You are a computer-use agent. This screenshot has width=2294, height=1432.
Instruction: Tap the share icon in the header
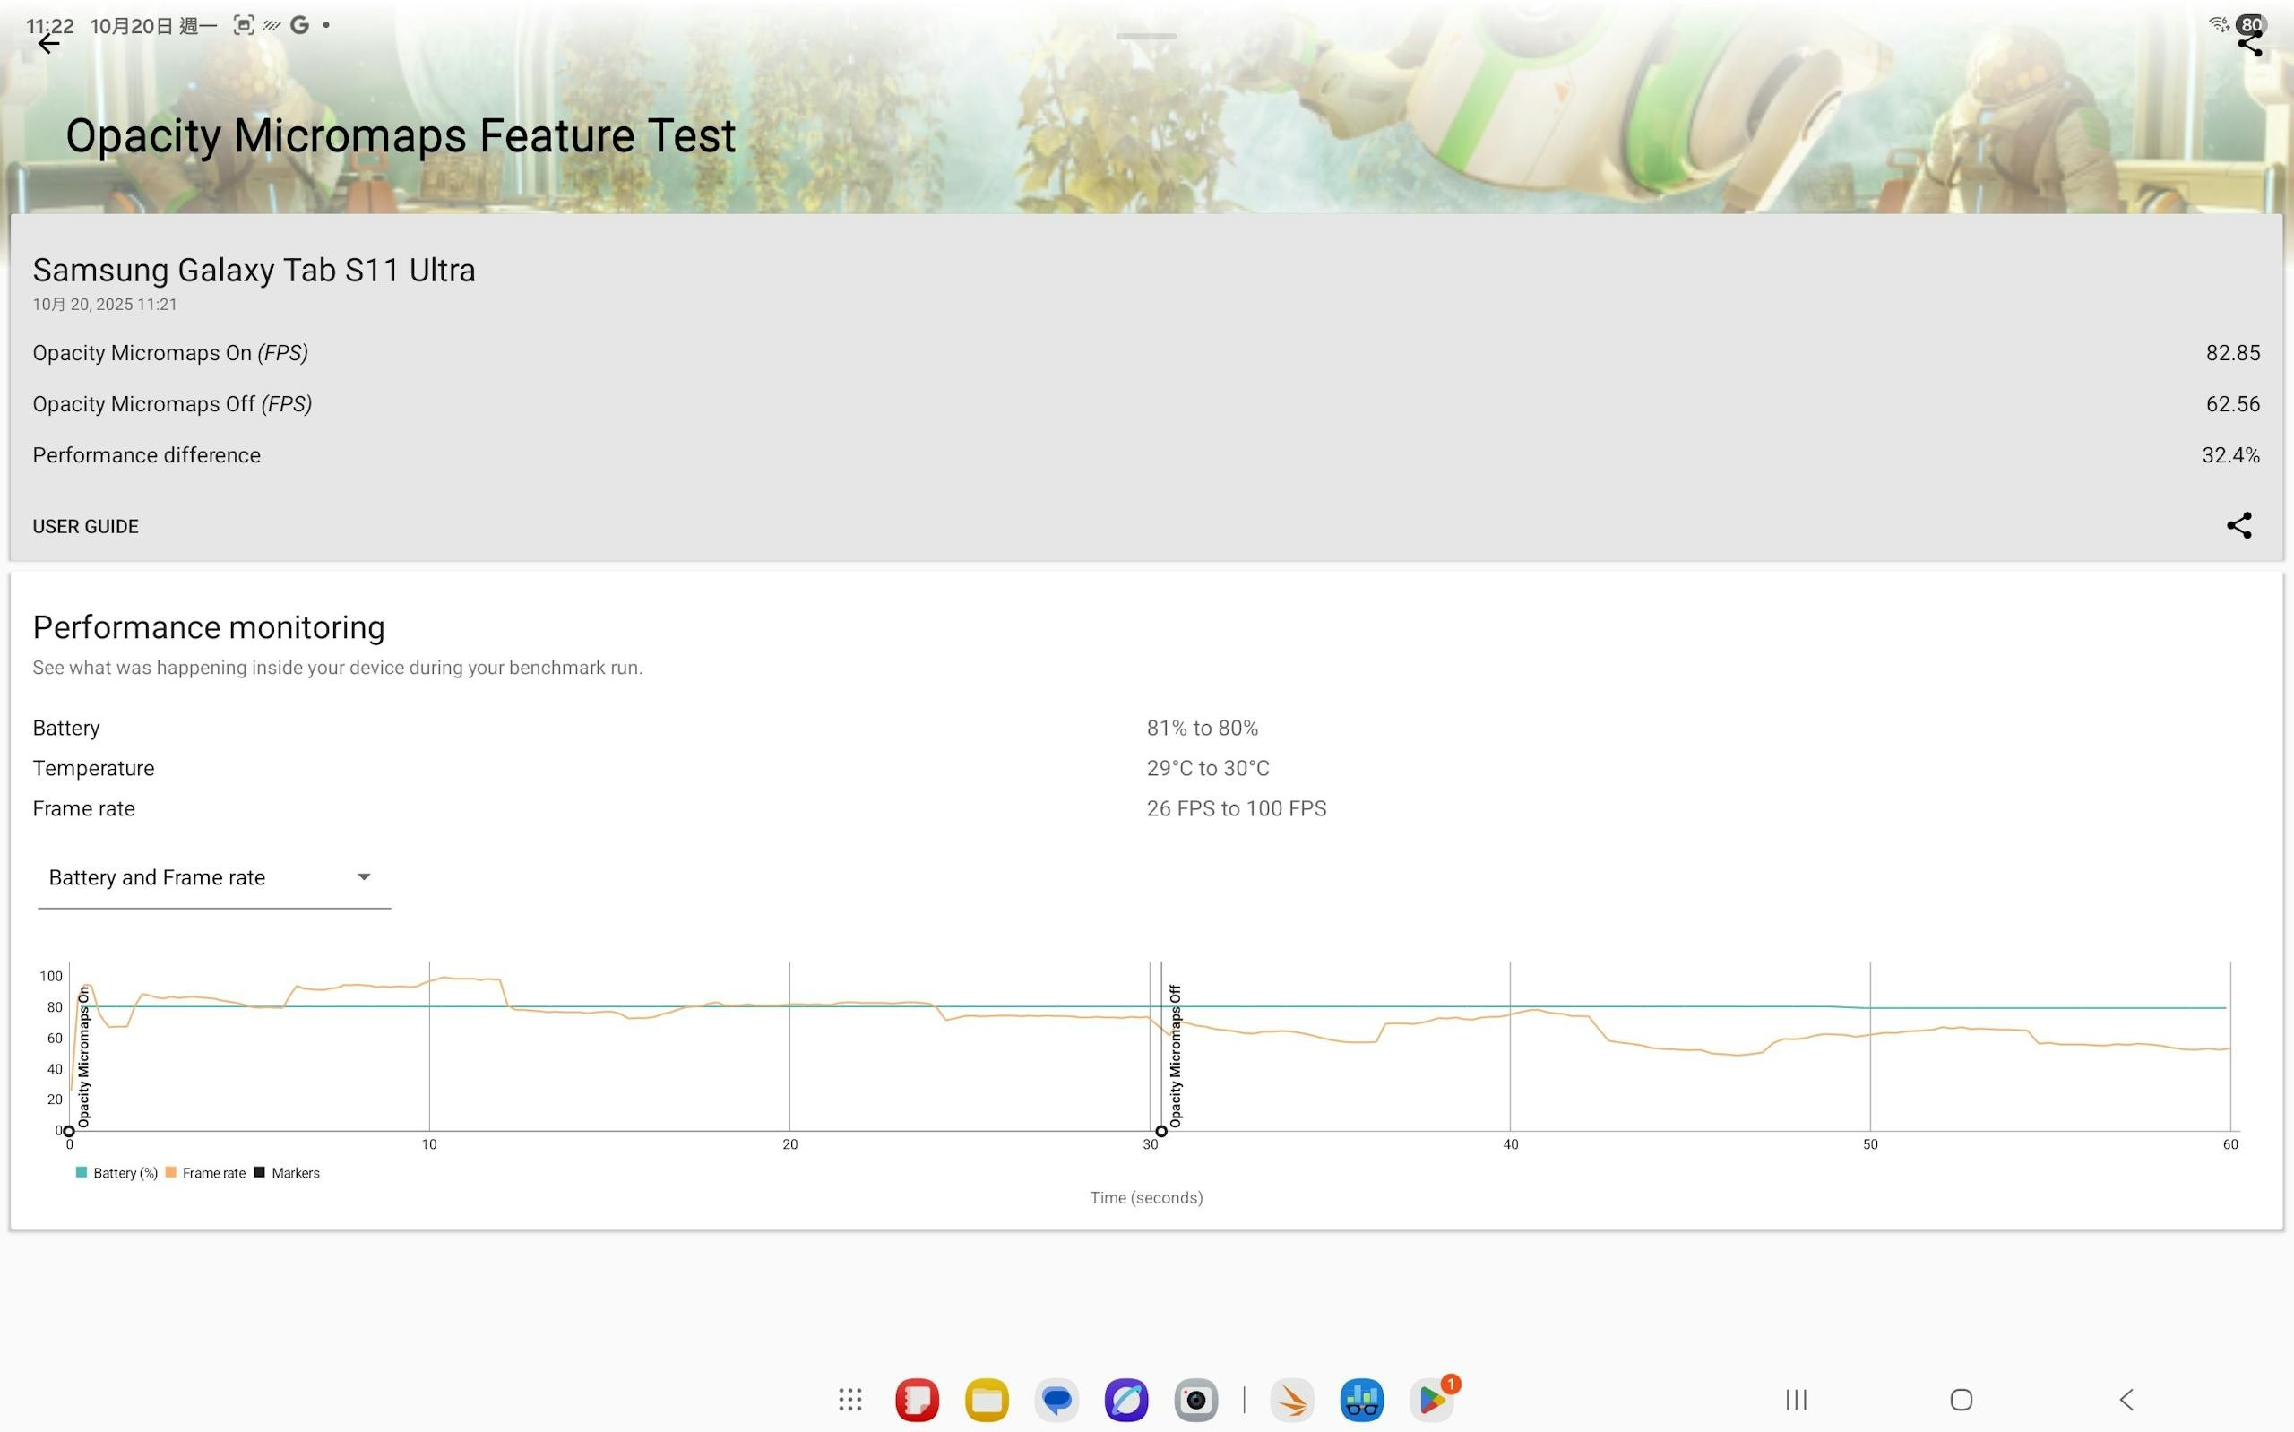(2249, 44)
